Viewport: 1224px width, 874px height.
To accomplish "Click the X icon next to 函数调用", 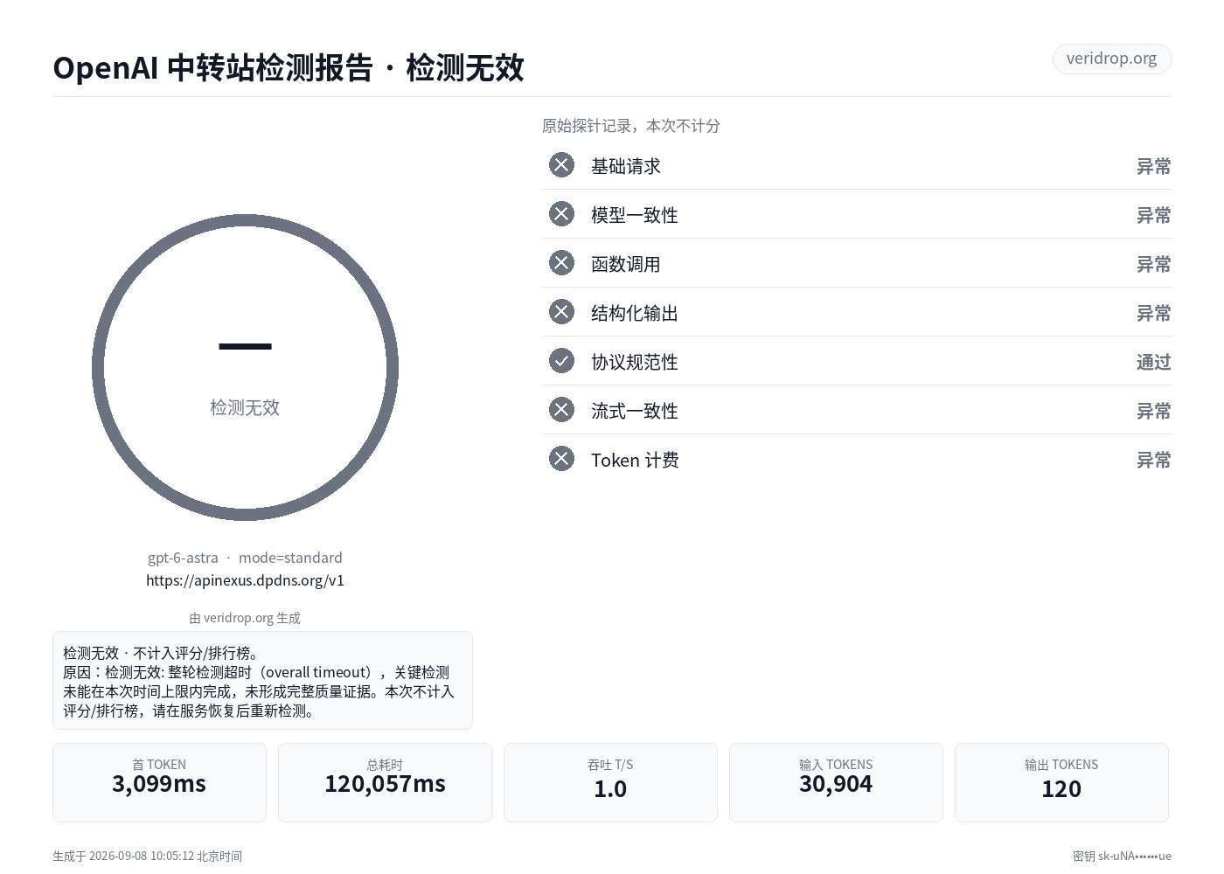I will tap(561, 263).
